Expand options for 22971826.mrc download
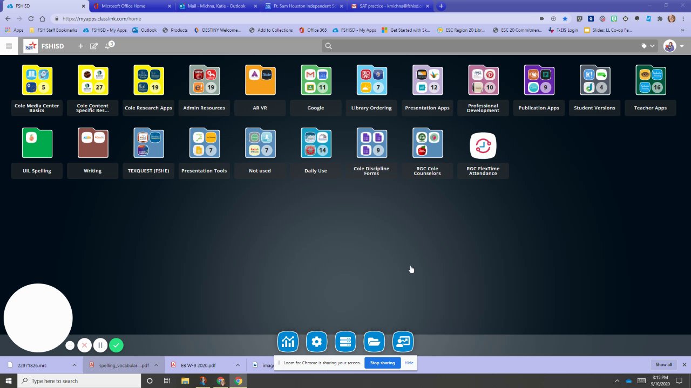 click(74, 365)
